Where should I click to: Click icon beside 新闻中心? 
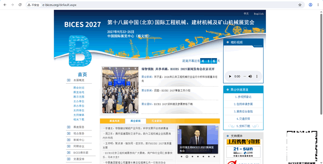pyautogui.click(x=69, y=140)
